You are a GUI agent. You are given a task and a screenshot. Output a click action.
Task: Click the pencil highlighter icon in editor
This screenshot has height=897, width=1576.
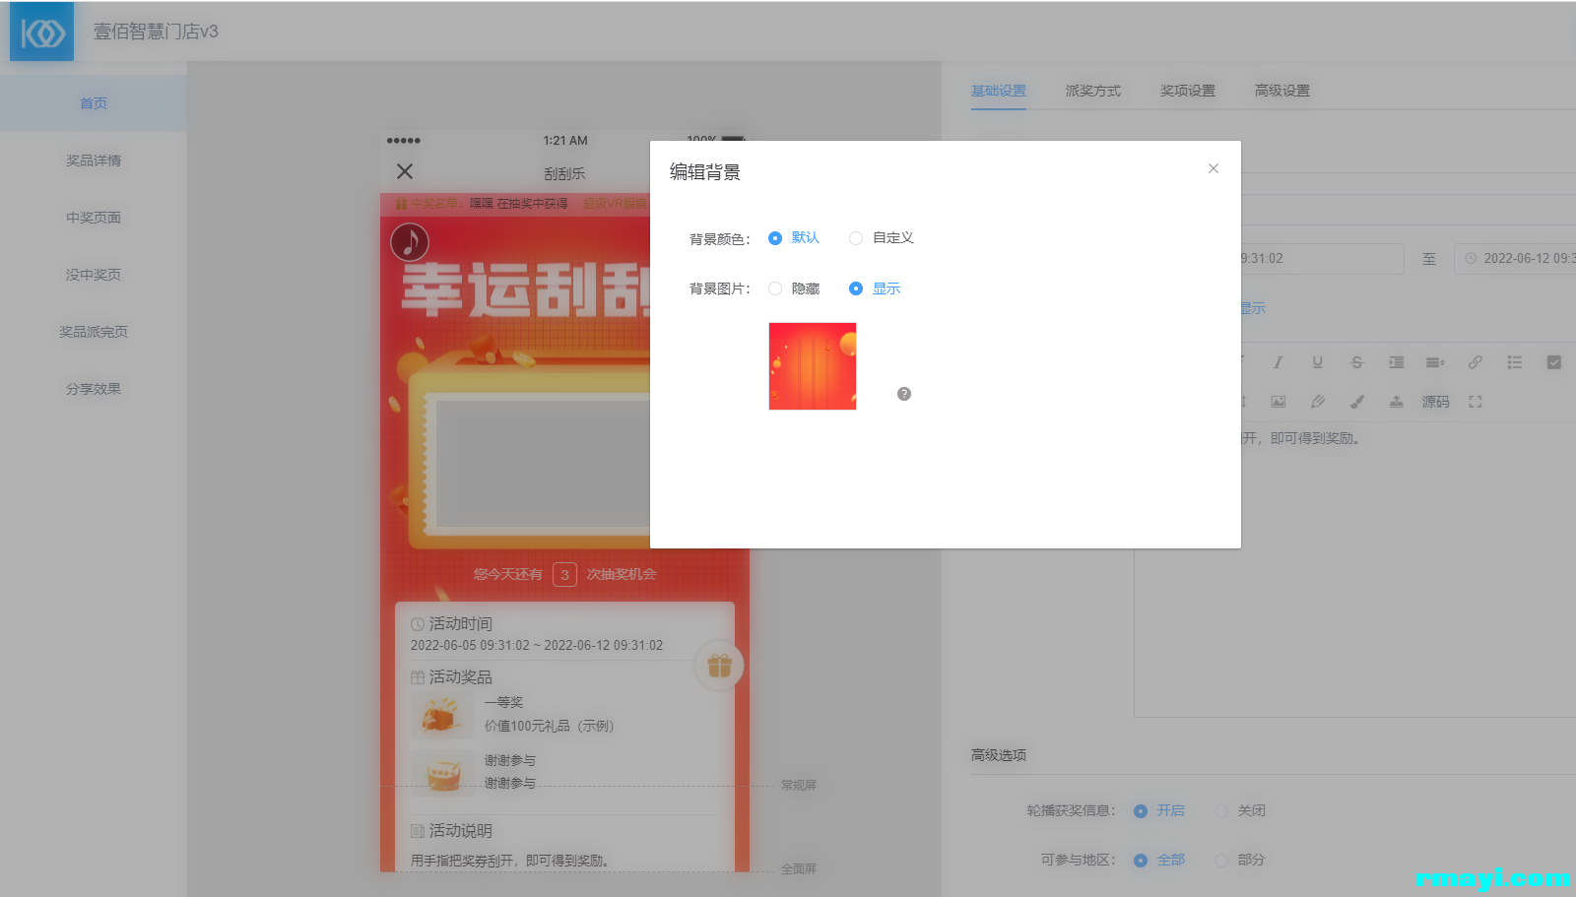coord(1317,402)
